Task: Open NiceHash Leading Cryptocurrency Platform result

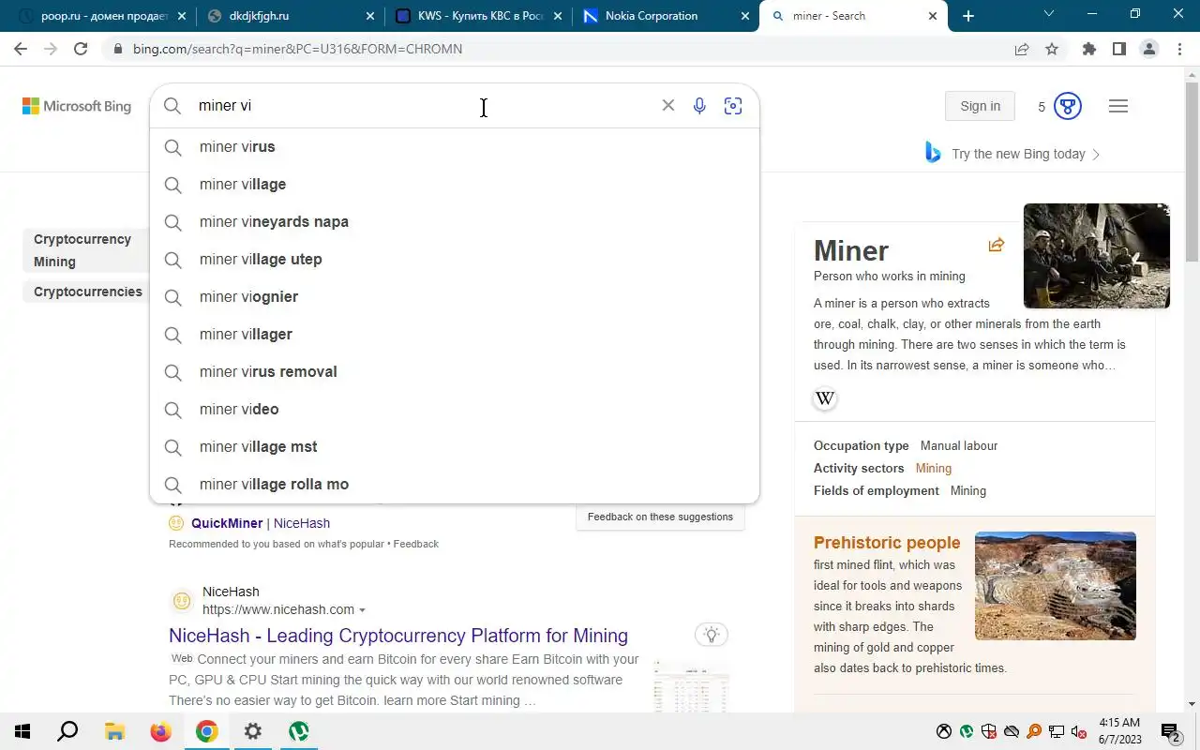Action: pos(398,636)
